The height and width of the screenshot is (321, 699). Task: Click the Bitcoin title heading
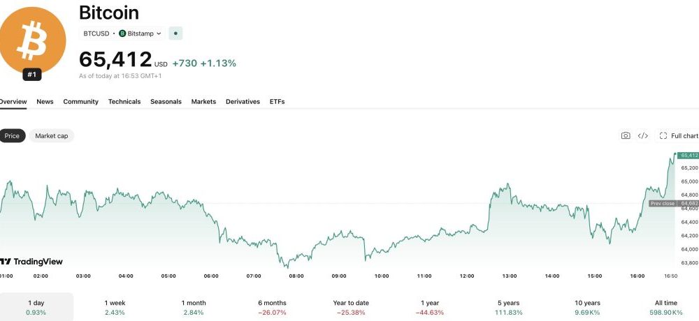(x=109, y=13)
